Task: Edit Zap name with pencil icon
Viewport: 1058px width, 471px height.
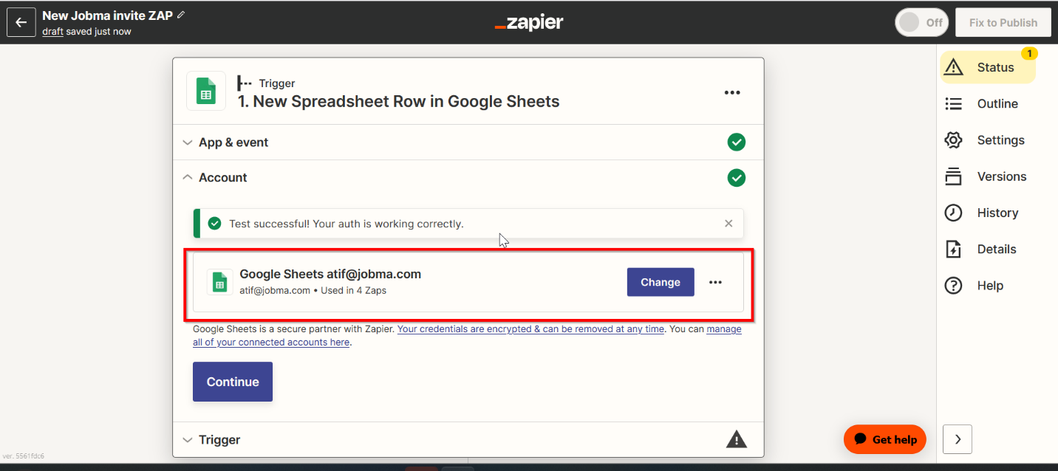Action: 182,15
